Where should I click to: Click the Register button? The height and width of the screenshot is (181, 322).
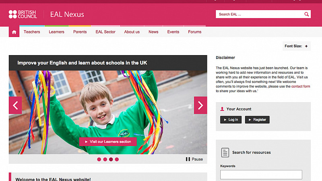pos(257,119)
